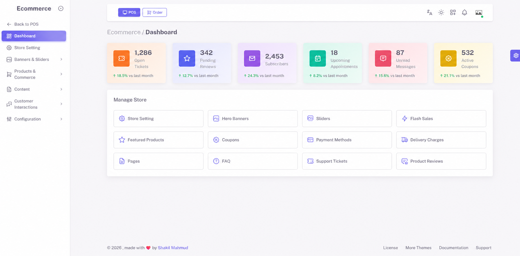The image size is (520, 256).
Task: Open the floating settings gear tab
Action: point(516,56)
